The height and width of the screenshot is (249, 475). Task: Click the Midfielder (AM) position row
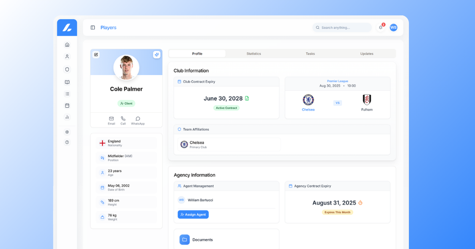(x=126, y=158)
